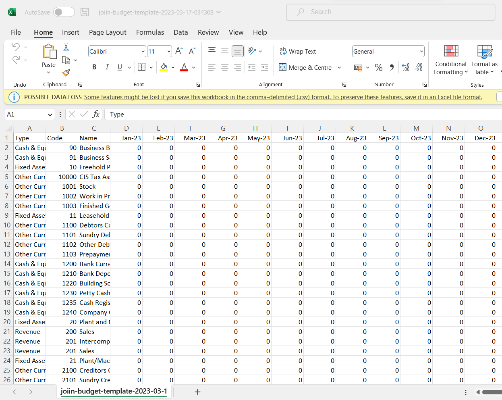Open the font size dropdown

click(x=169, y=52)
